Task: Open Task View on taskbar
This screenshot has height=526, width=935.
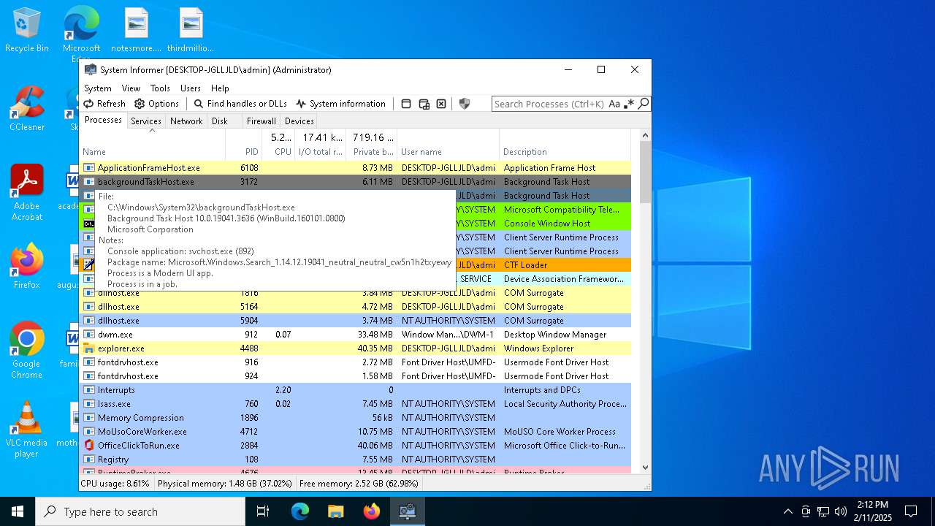Action: click(x=264, y=511)
